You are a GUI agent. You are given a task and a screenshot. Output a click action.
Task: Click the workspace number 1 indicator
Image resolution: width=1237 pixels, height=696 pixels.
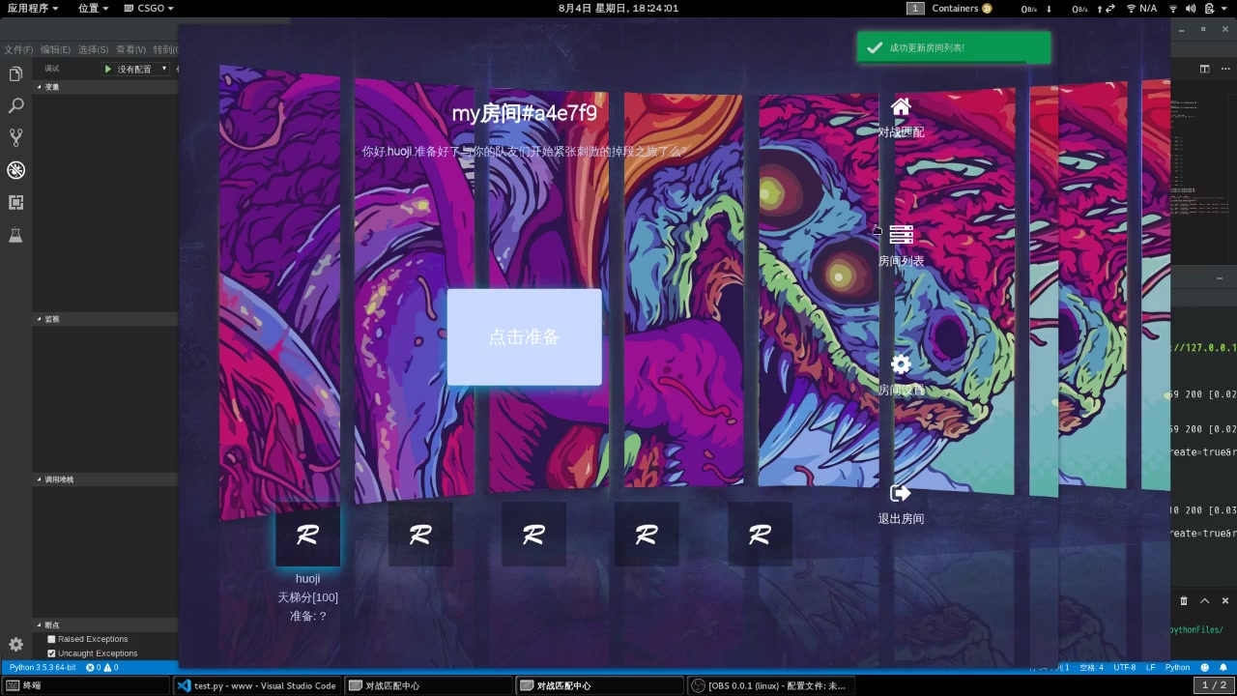915,8
